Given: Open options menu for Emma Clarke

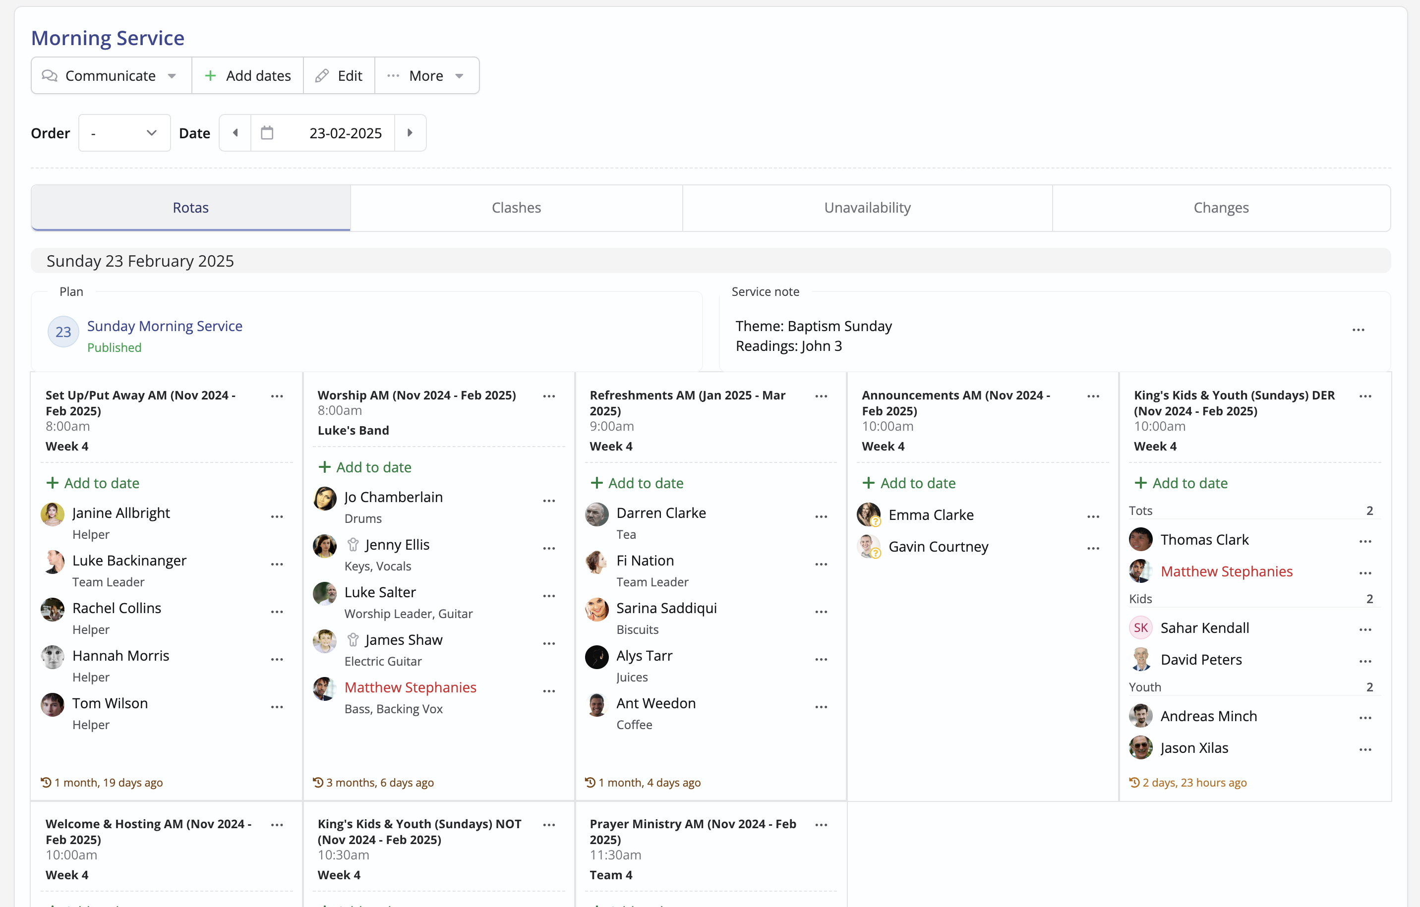Looking at the screenshot, I should coord(1093,516).
